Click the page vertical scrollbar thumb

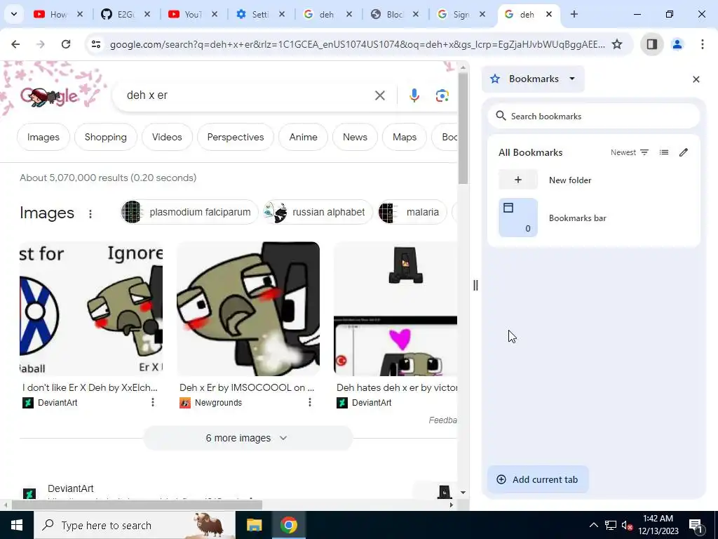pyautogui.click(x=463, y=128)
